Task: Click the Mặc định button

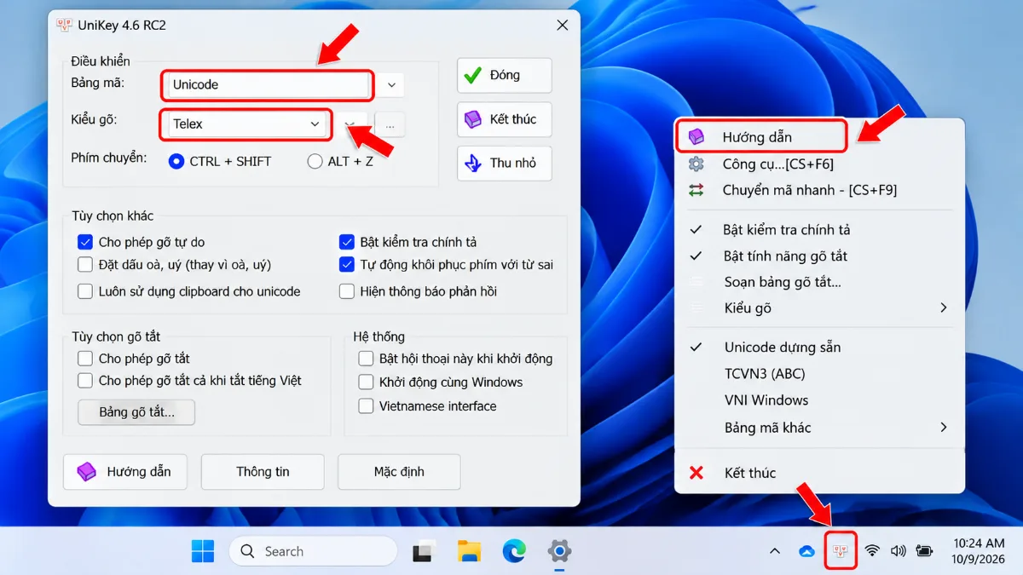Action: (399, 472)
